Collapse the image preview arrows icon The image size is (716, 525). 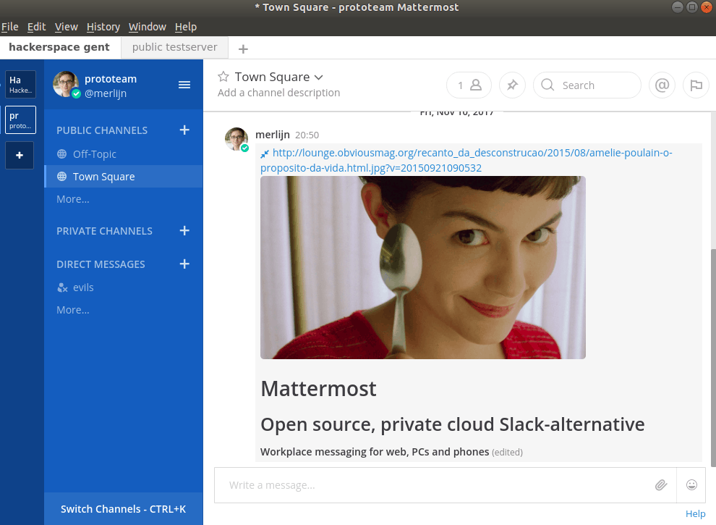pos(265,154)
